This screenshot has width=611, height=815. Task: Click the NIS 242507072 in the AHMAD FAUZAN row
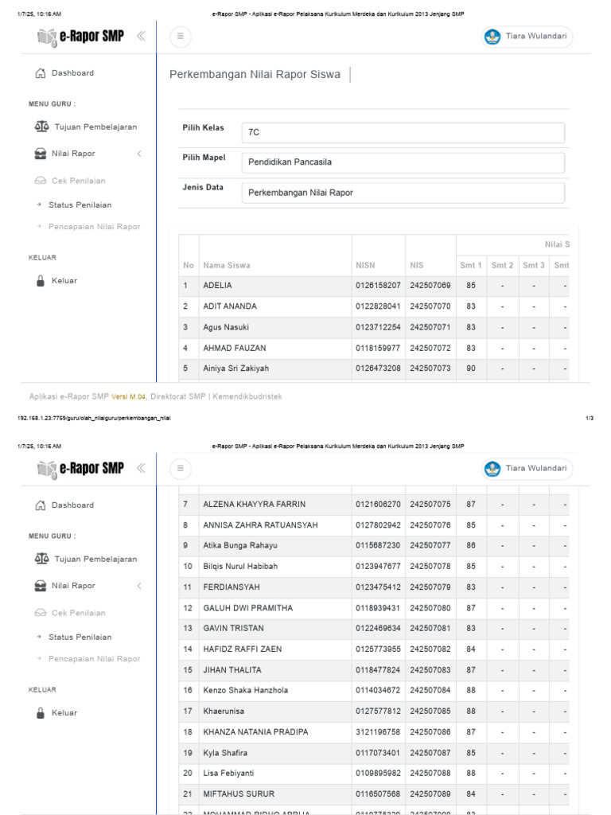pos(430,349)
